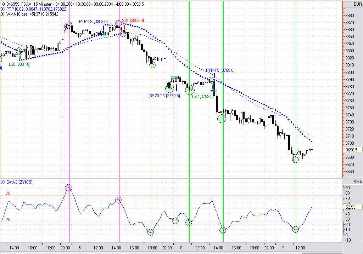
Task: Select the chart title 846959 FDAX, 15 Minuten
Action: coord(29,4)
